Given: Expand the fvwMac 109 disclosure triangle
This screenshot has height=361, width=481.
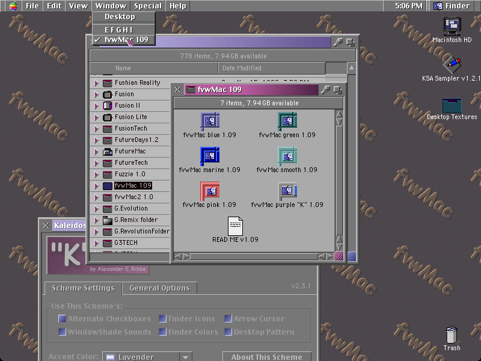Looking at the screenshot, I should tap(96, 186).
